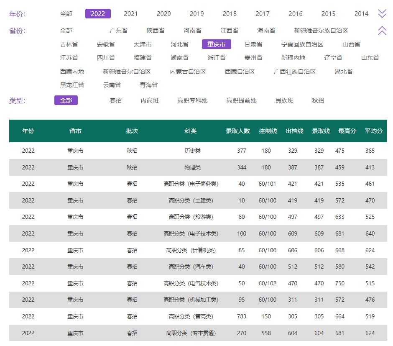Filter by year 2021
Screen dimensions: 393x346
click(x=131, y=14)
